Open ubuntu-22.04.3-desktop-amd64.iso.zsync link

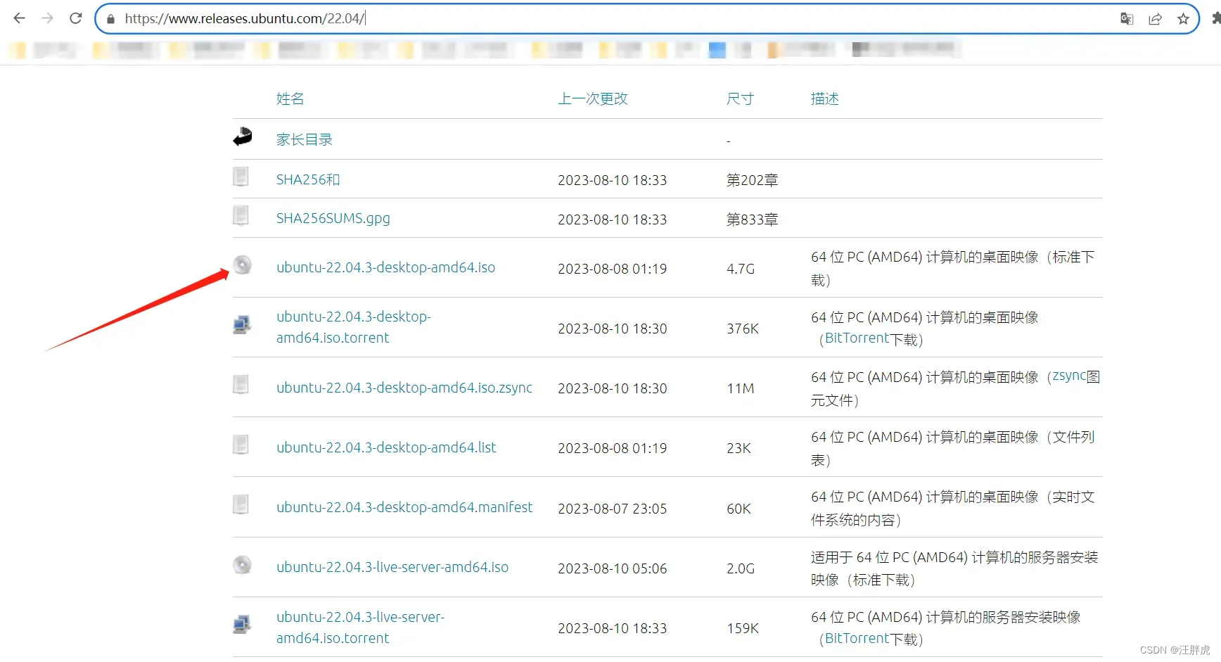point(404,388)
